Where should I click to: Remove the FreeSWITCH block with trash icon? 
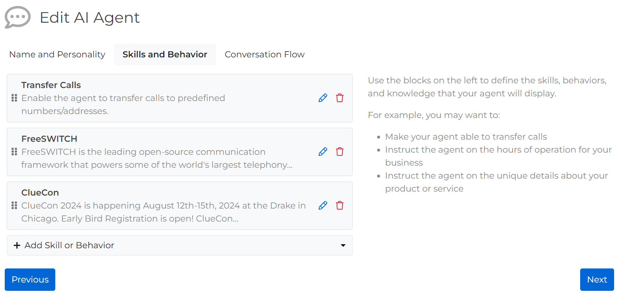[340, 152]
